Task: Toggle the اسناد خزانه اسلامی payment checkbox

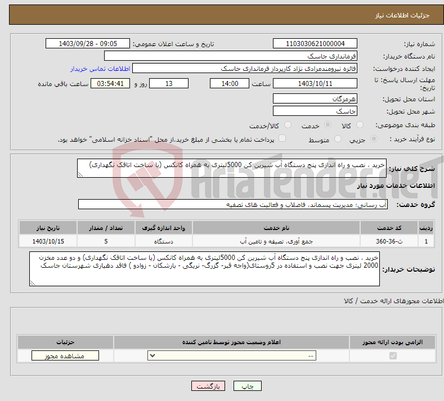Action: 282,138
